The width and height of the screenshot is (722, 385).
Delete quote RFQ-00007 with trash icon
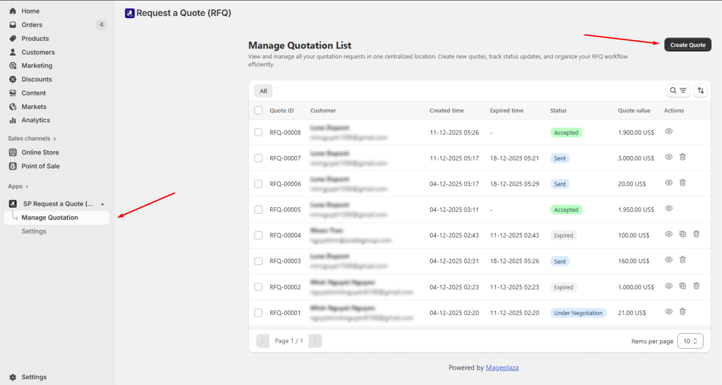pyautogui.click(x=683, y=157)
